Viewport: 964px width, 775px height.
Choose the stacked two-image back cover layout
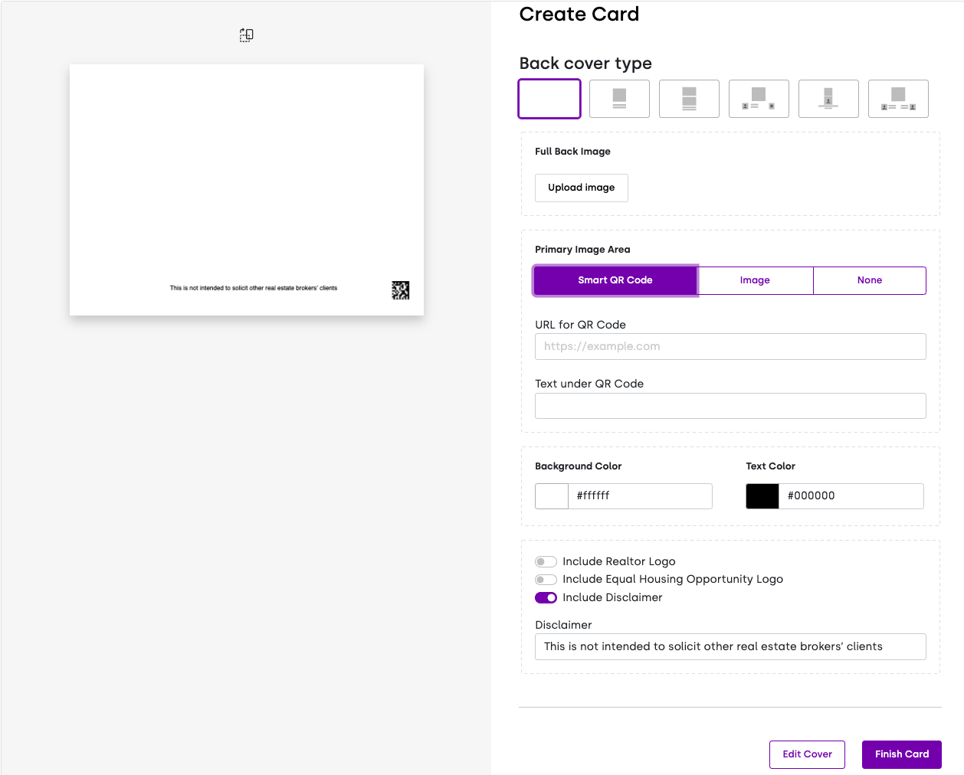(x=689, y=99)
